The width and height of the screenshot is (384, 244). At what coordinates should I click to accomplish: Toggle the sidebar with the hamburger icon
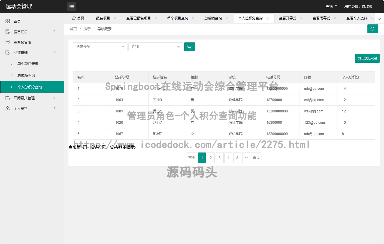coord(72,6)
